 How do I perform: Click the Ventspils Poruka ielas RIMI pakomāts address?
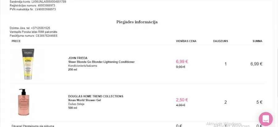point(33,32)
